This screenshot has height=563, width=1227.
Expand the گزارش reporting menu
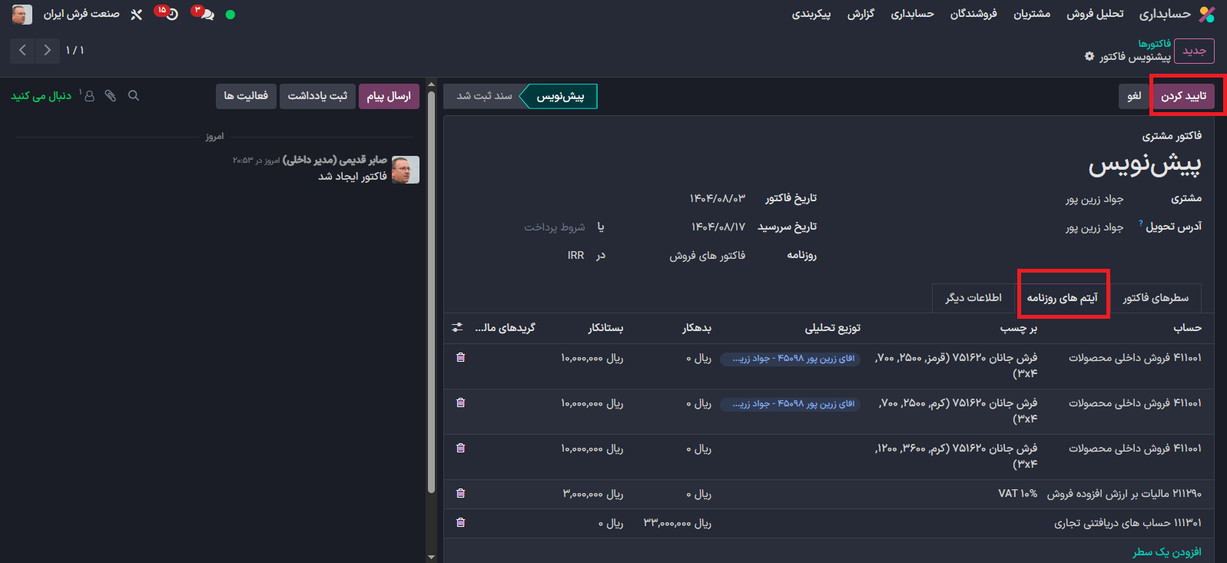coord(861,14)
